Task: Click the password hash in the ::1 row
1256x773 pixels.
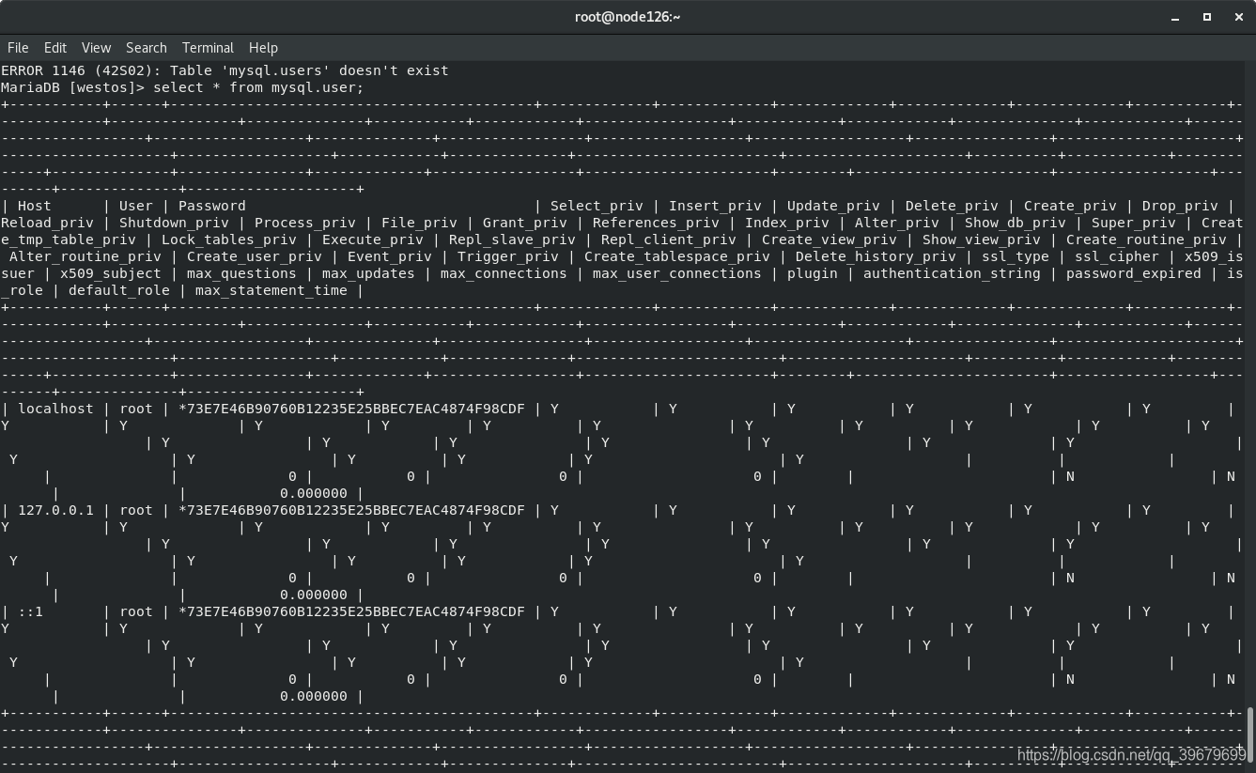Action: click(x=351, y=611)
